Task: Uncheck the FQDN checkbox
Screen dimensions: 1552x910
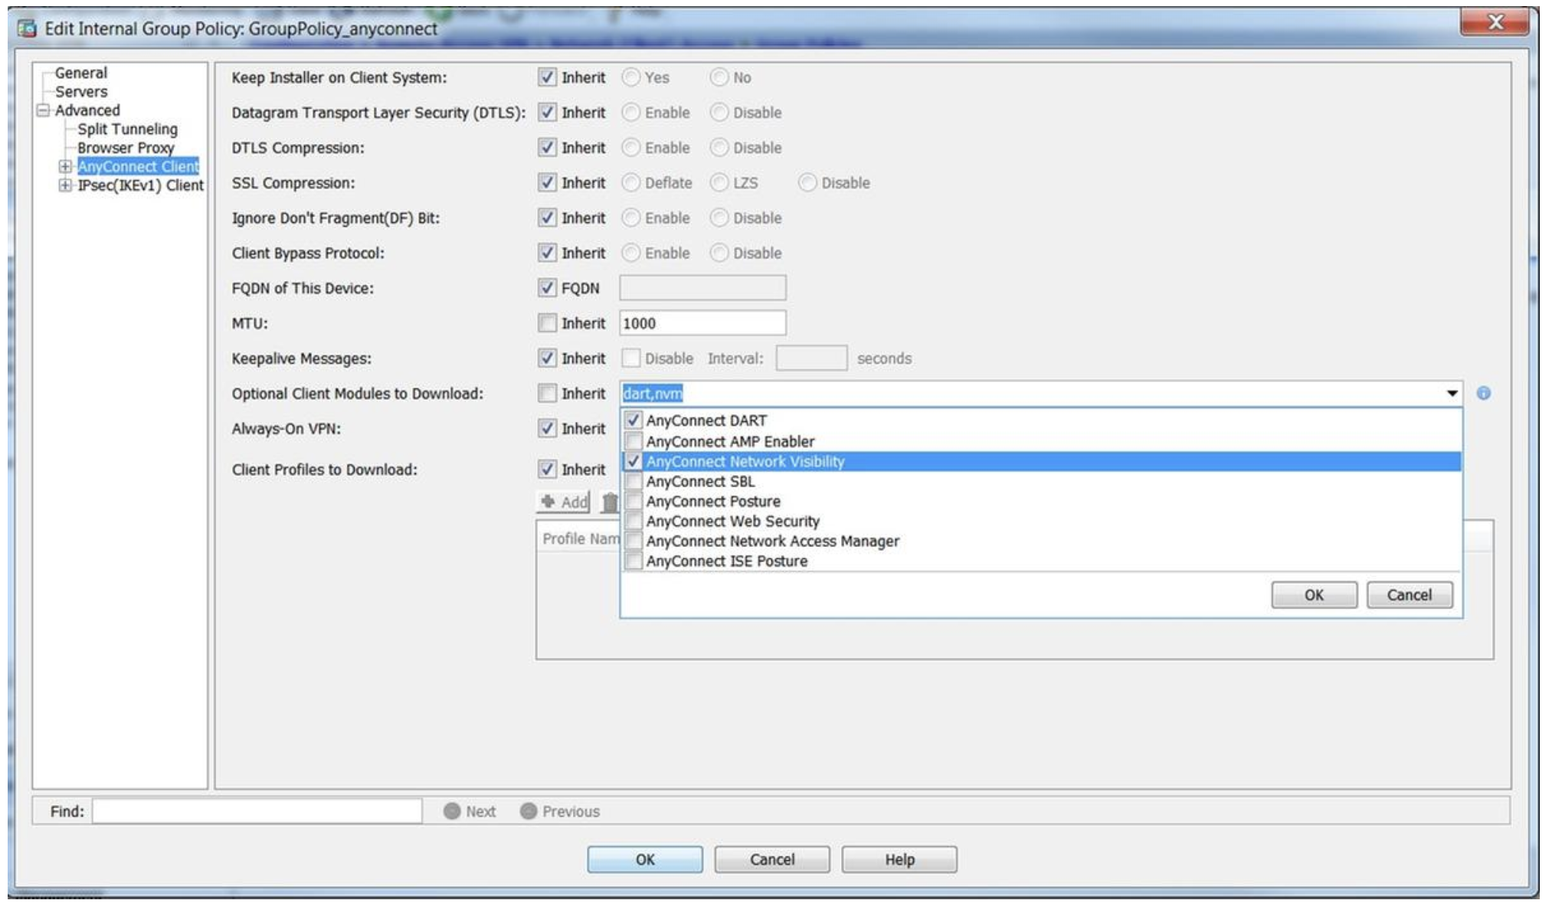Action: pos(546,288)
